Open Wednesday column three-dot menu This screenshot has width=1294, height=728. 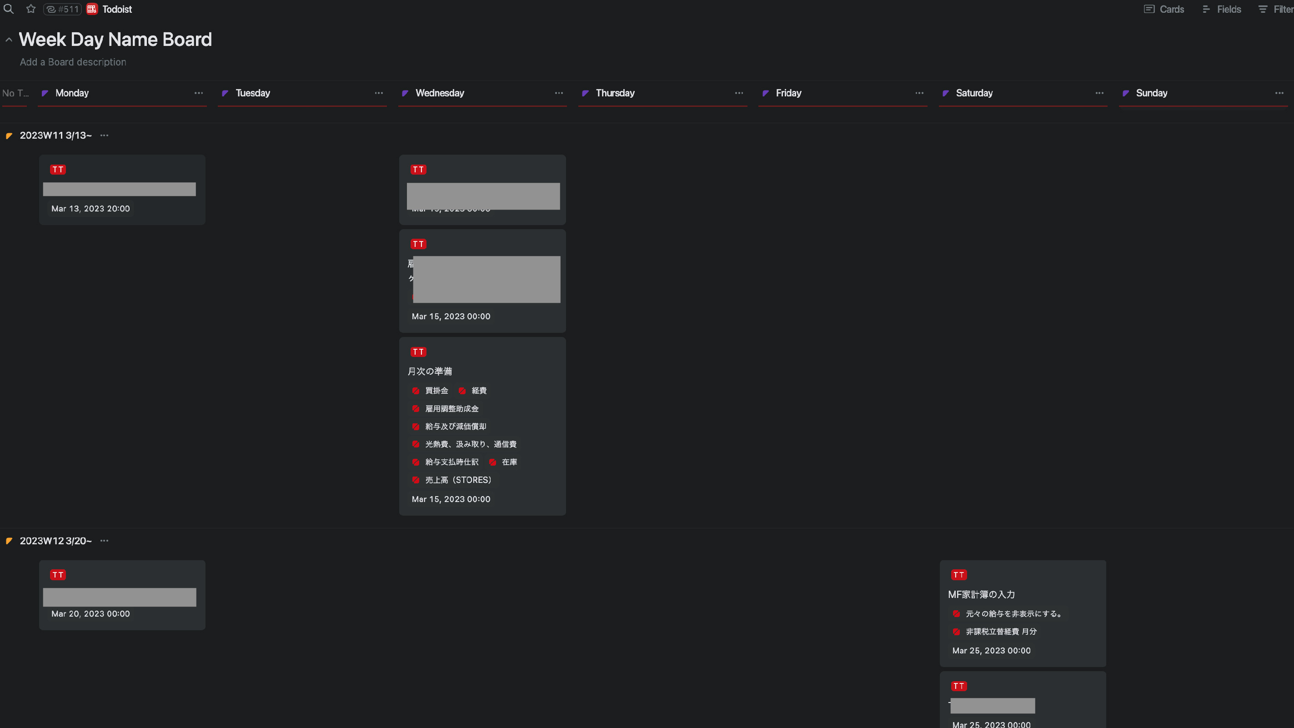point(559,93)
